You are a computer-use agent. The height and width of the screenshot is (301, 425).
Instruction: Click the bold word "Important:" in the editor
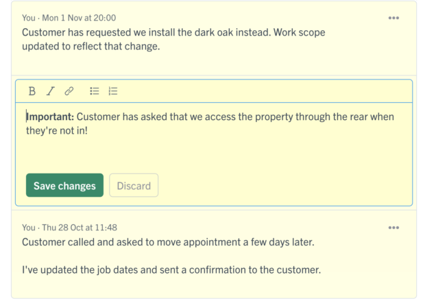tap(50, 117)
